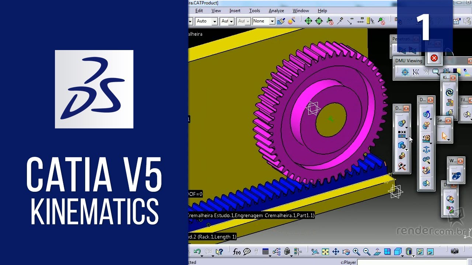
Task: Click the yellow ruler measure icon
Action: (x=371, y=21)
